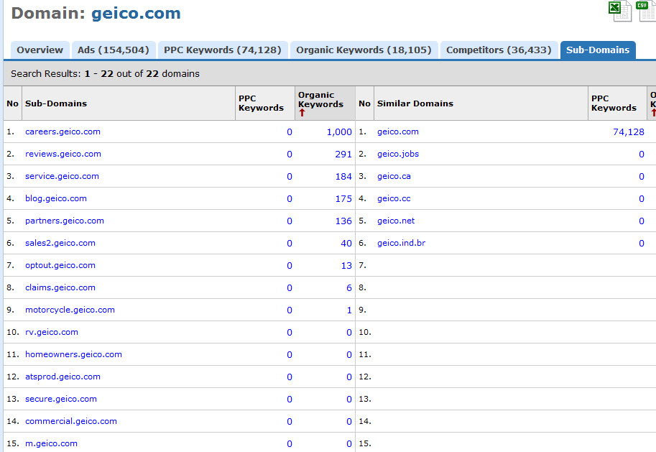Select the Sub-Domains tab

click(598, 50)
